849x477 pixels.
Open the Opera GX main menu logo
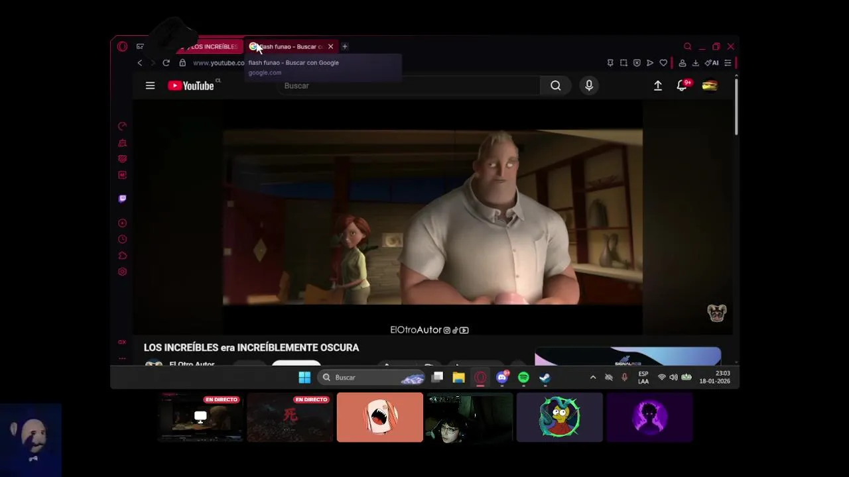tap(122, 46)
